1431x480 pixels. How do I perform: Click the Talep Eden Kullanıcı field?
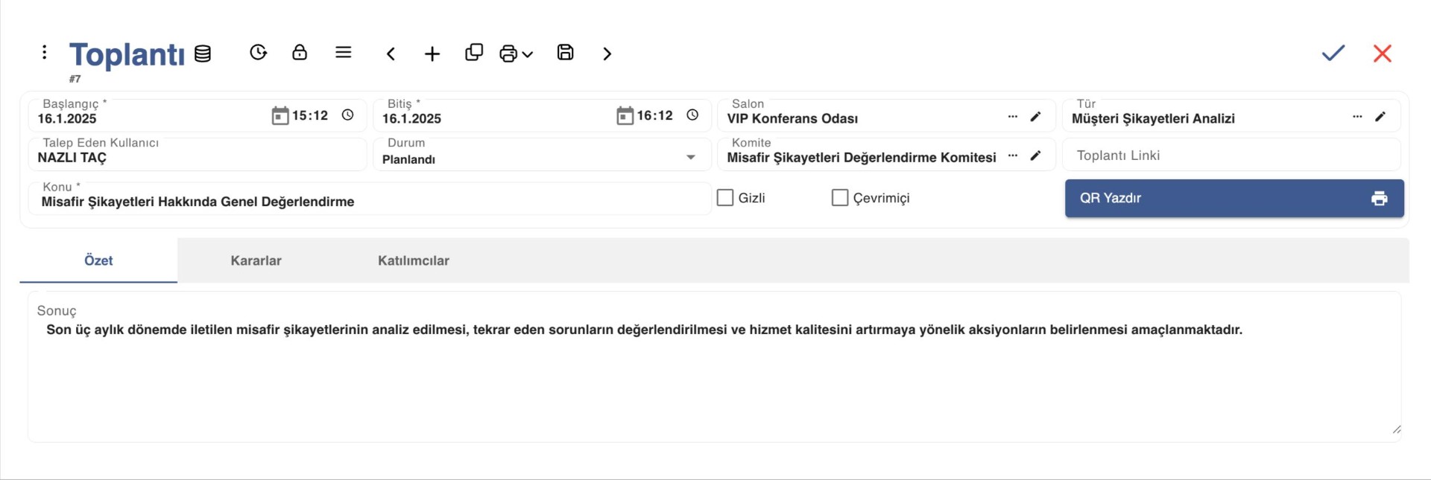pos(198,155)
